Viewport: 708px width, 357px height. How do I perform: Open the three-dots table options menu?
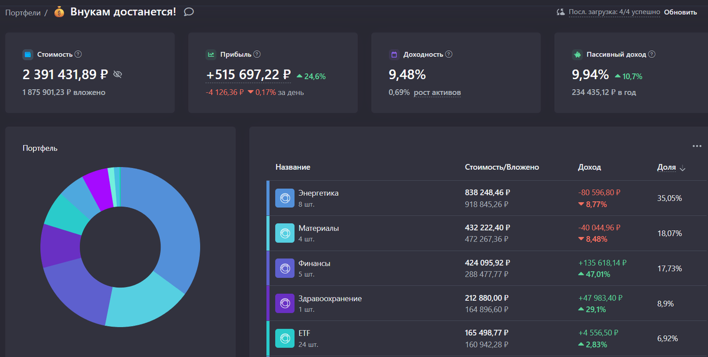(697, 146)
